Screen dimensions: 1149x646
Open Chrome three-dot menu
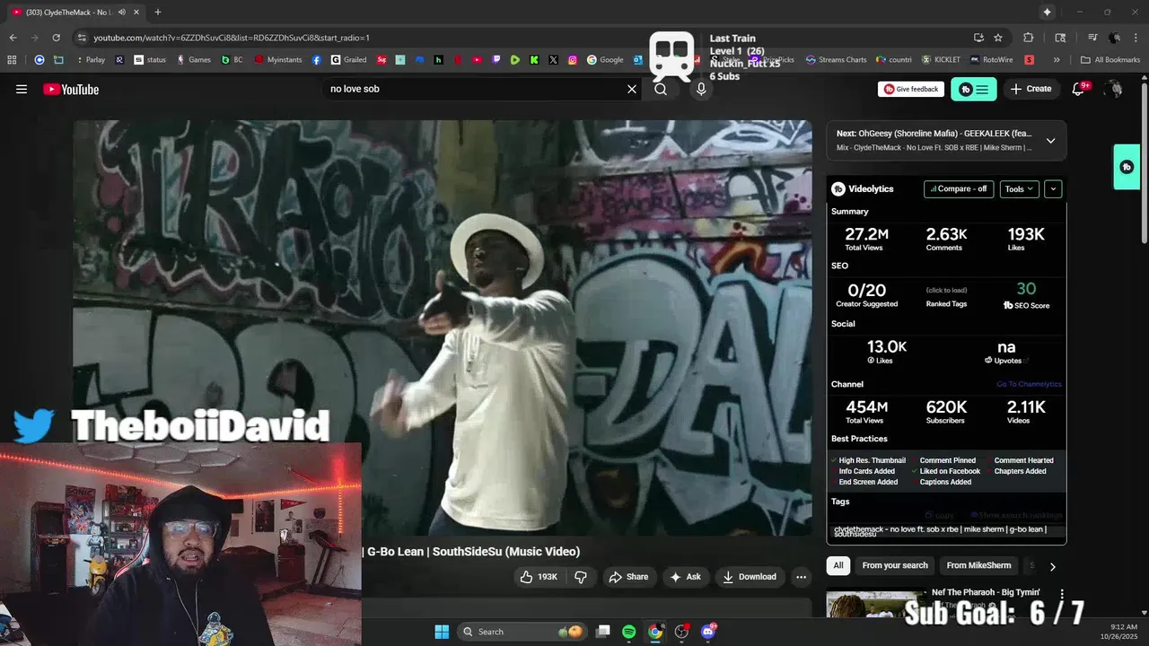[x=1135, y=38]
